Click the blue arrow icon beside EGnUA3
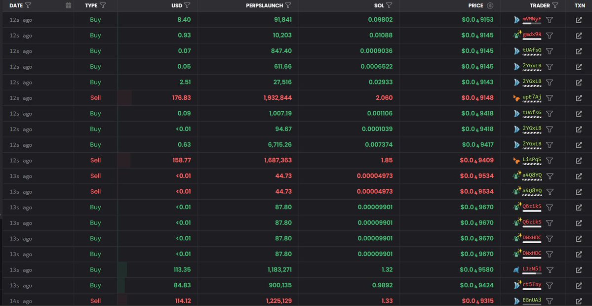592x306 pixels. click(x=517, y=301)
